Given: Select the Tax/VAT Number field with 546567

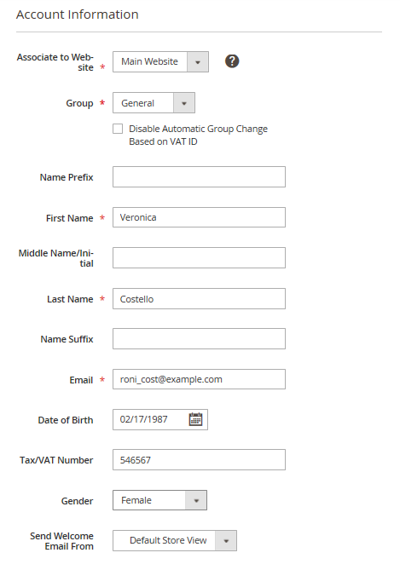Looking at the screenshot, I should coord(199,460).
